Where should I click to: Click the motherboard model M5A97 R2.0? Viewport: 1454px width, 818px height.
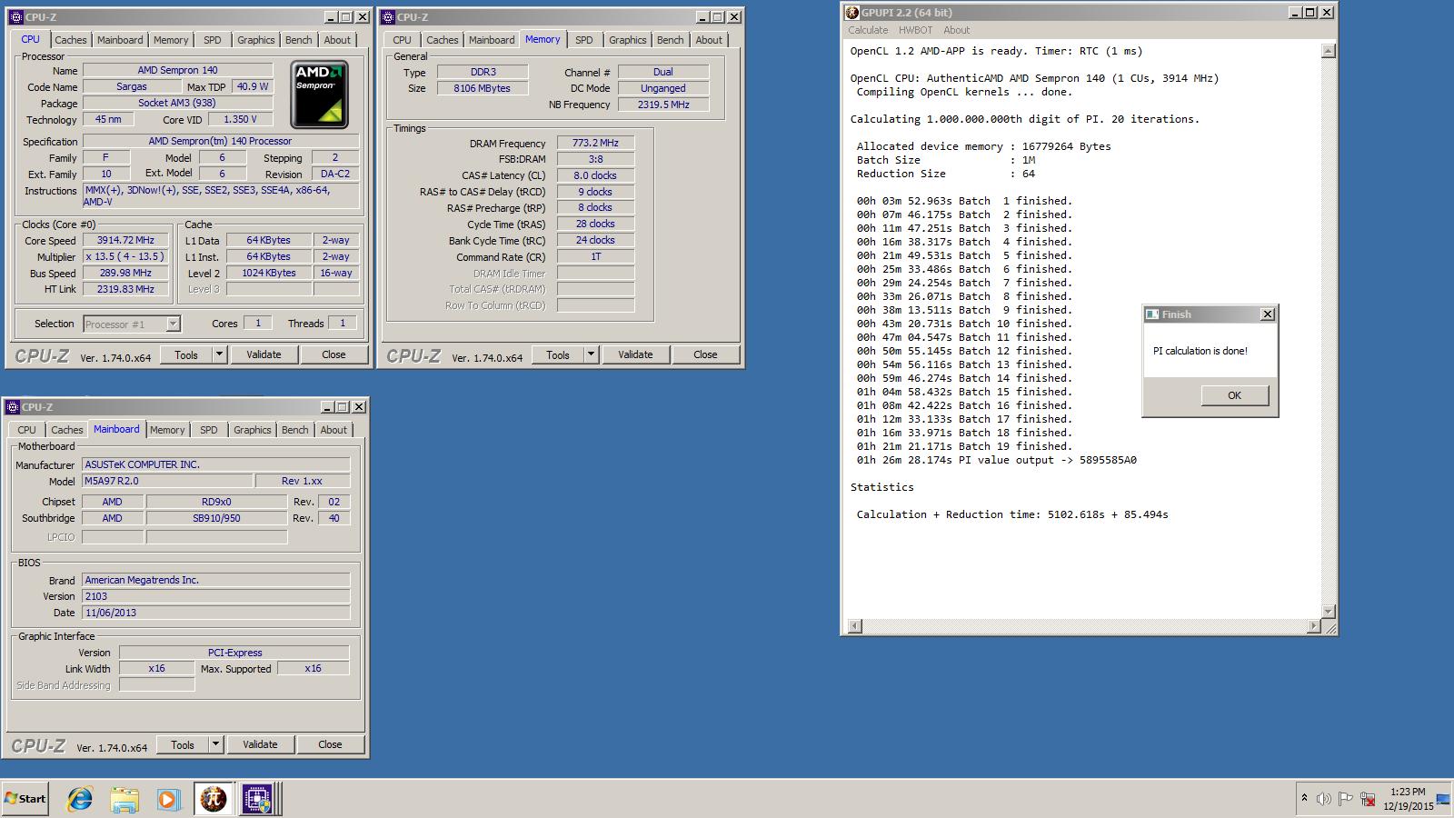(167, 481)
